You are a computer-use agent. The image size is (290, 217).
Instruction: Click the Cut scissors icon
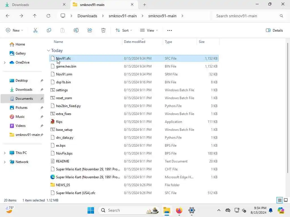coord(35,31)
